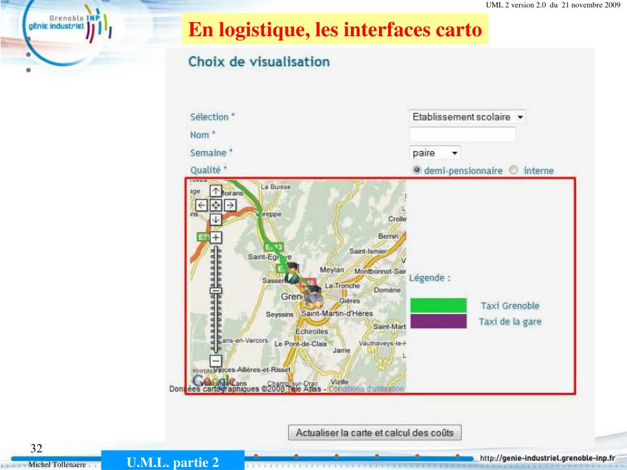Click the zoom slider handle on map
627x470 pixels.
(216, 290)
